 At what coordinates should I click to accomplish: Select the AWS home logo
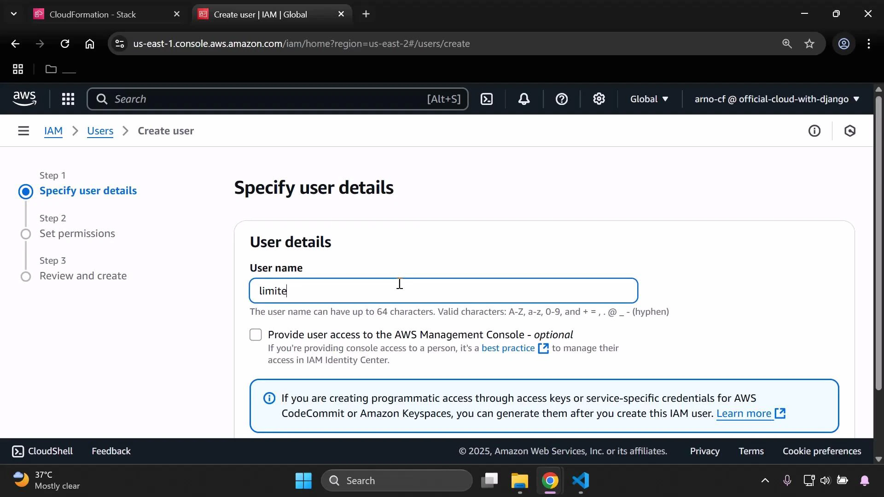(24, 98)
